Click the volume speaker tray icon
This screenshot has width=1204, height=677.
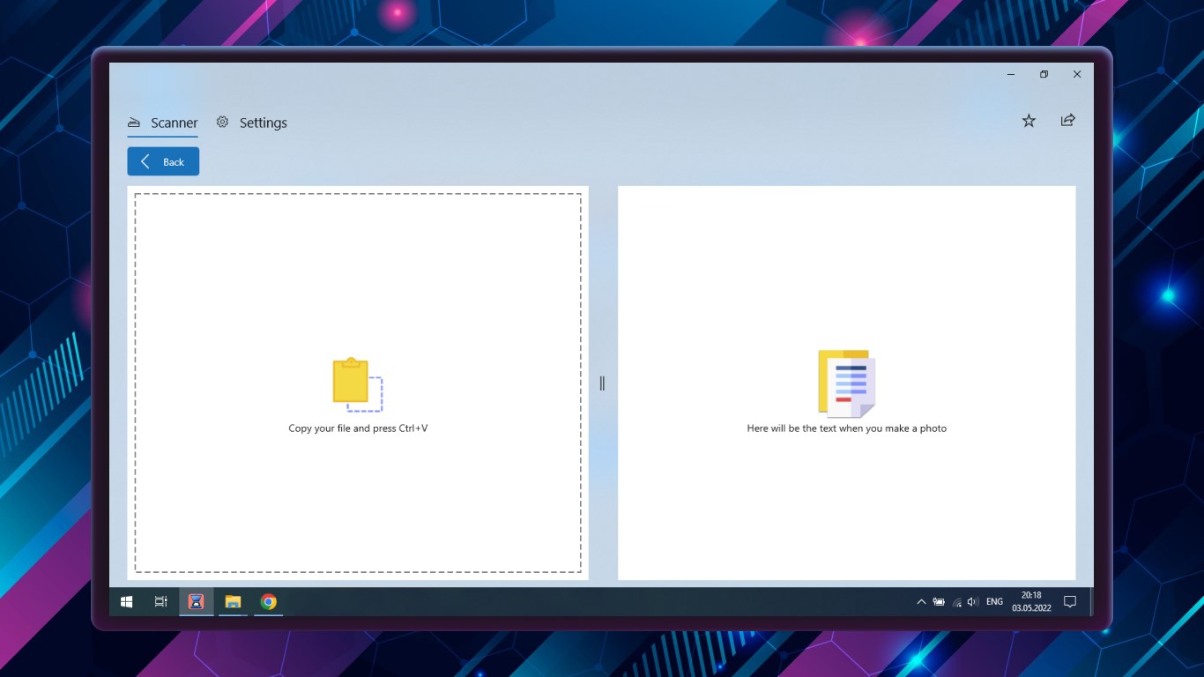coord(973,602)
